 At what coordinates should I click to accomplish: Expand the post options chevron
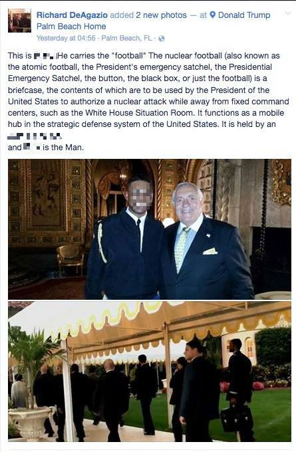coord(287,13)
